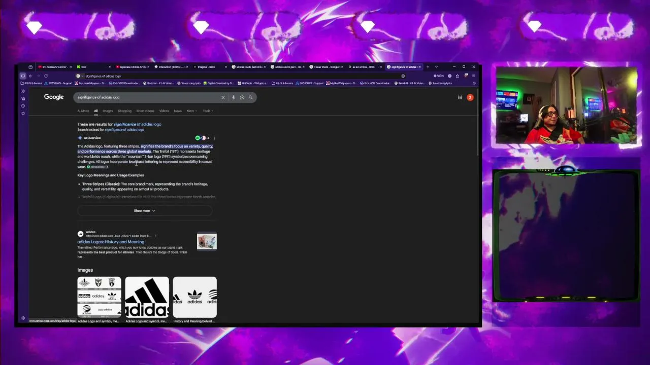Open the browser main menu icon
This screenshot has height=365, width=650.
[474, 76]
